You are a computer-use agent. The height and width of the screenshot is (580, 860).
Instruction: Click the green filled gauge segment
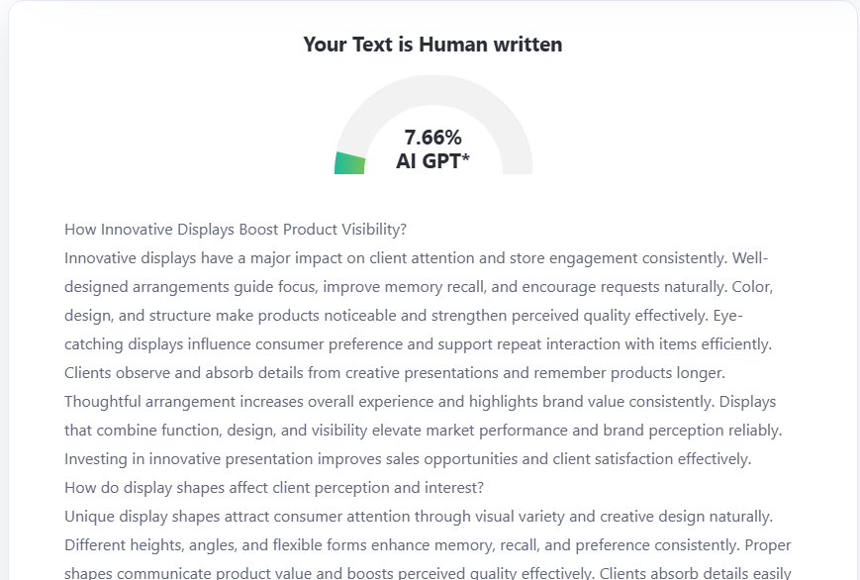click(349, 163)
